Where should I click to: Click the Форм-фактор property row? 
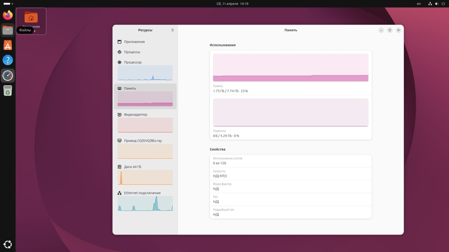[291, 187]
